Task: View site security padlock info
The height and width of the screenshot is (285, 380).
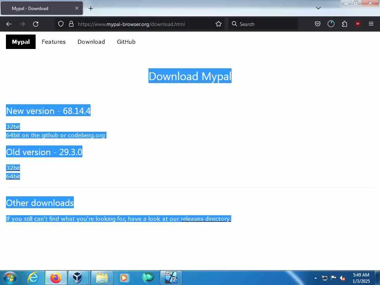Action: (71, 24)
